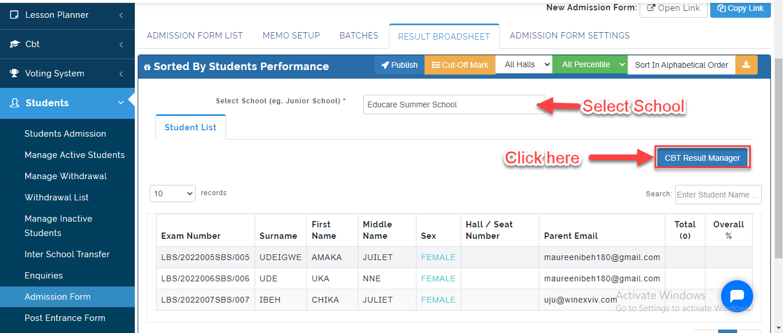783x333 pixels.
Task: Sort by the Sex column header
Action: 438,230
